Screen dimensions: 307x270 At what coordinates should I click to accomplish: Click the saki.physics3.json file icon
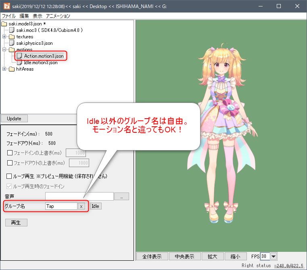[x=12, y=43]
